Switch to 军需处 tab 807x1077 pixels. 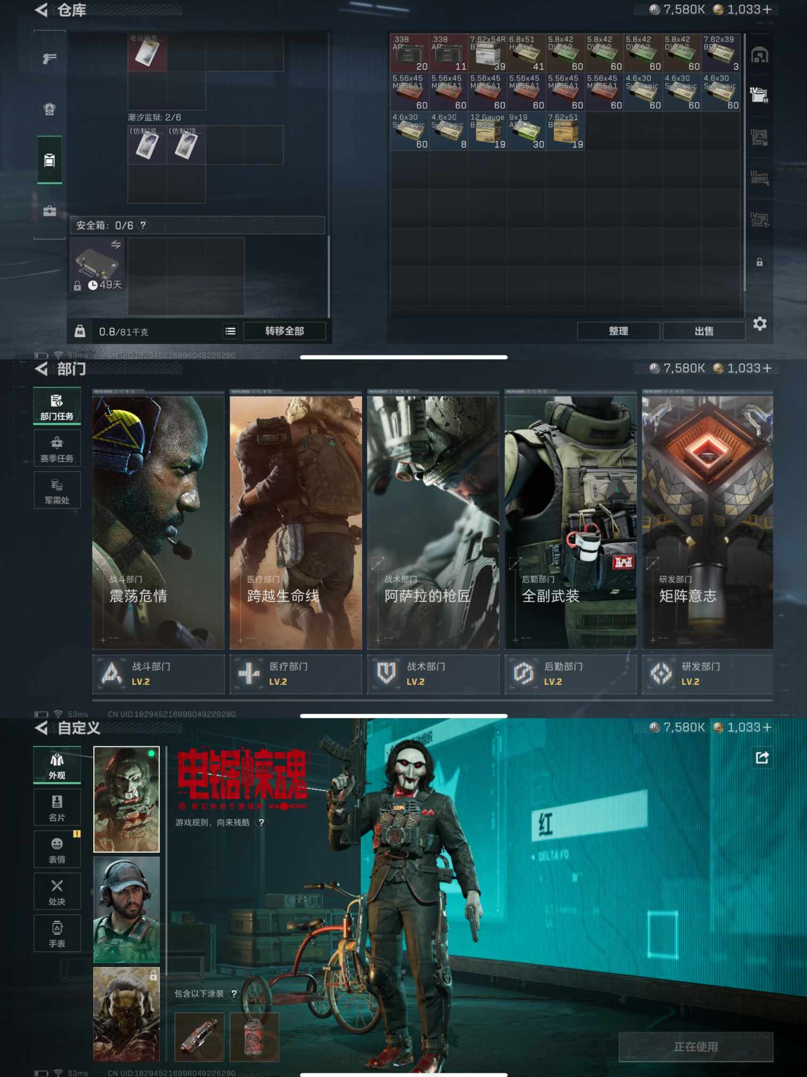coord(57,491)
